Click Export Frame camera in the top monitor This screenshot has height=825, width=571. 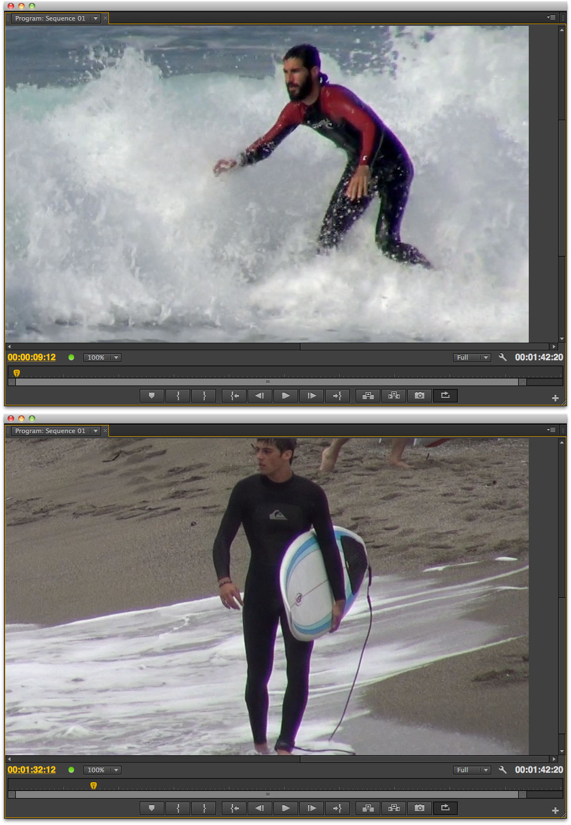[x=420, y=396]
